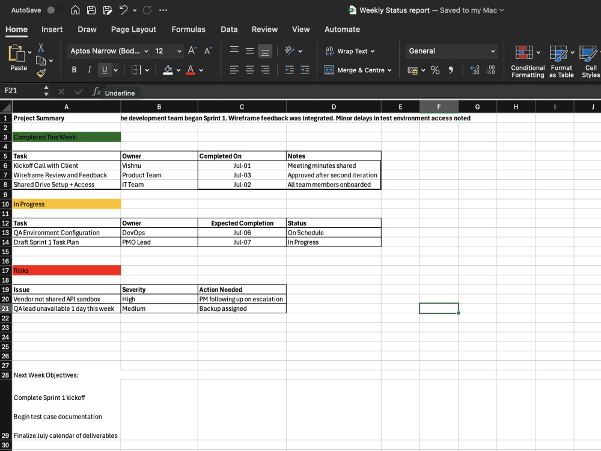Toggle underline formatting
The height and width of the screenshot is (451, 601).
click(x=104, y=70)
